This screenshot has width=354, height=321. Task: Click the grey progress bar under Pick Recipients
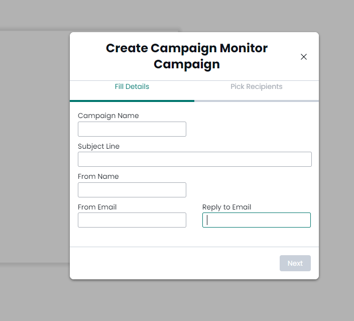click(x=257, y=101)
